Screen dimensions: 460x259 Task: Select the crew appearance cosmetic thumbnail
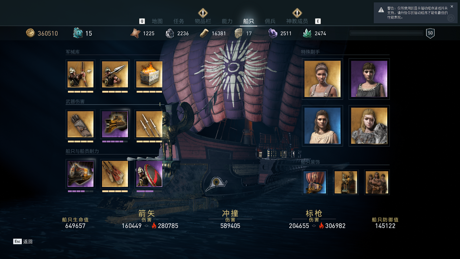[377, 182]
